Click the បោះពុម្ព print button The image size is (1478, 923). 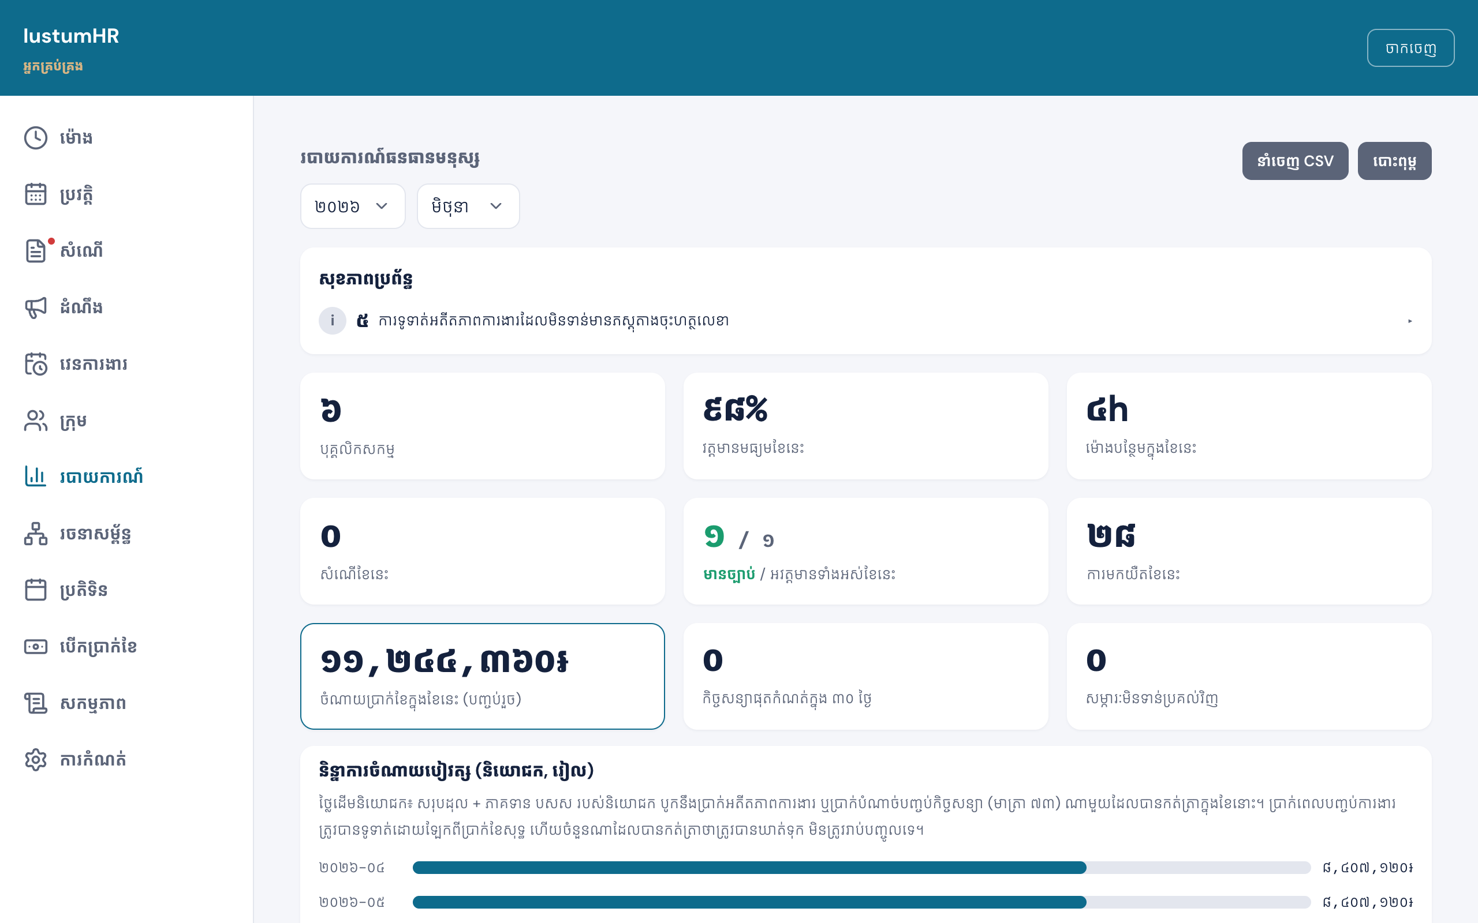(x=1394, y=161)
